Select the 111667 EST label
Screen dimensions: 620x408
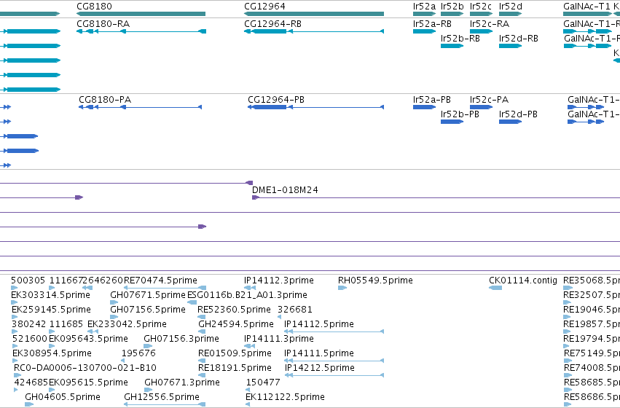[x=66, y=280]
